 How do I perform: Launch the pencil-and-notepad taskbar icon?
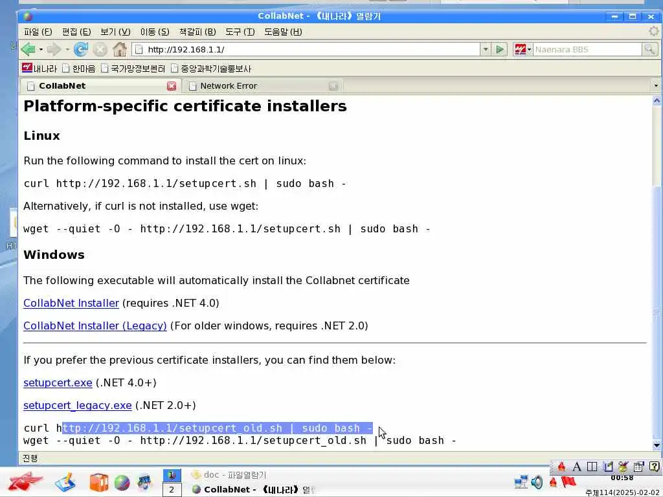click(65, 482)
